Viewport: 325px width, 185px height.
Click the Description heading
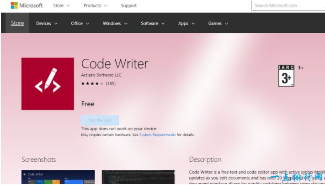205,159
